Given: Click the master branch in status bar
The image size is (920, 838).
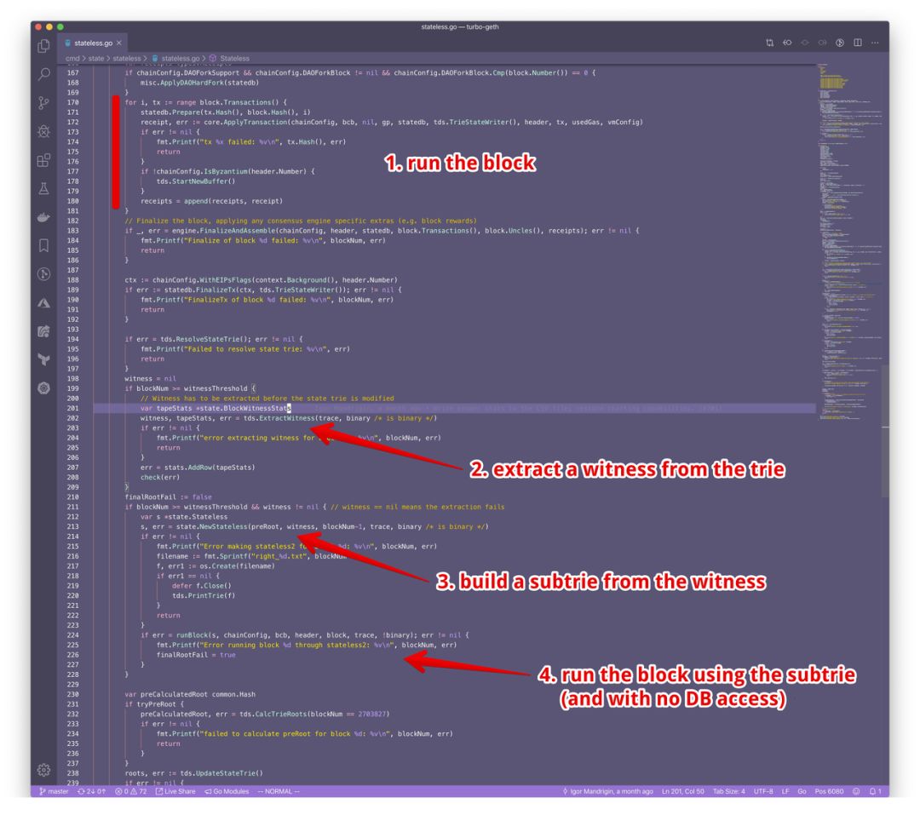Looking at the screenshot, I should point(54,791).
